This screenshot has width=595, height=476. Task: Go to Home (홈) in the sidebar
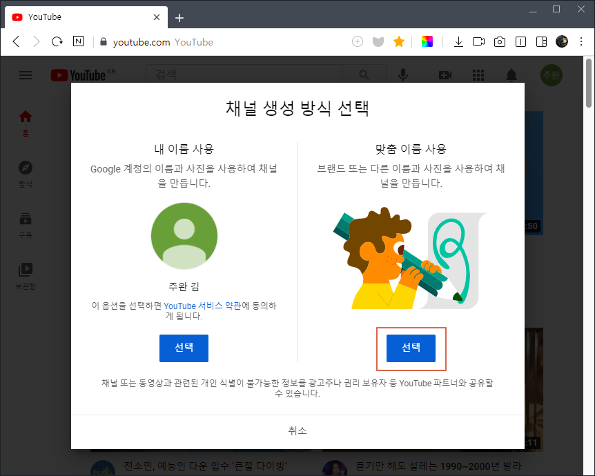point(26,123)
